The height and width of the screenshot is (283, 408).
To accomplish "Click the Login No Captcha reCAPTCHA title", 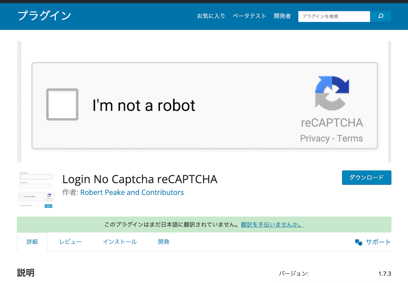I will click(x=140, y=179).
